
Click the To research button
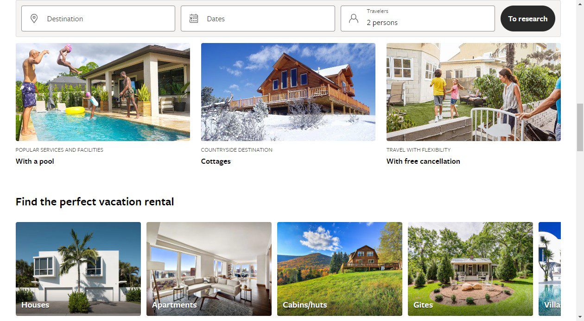(x=528, y=19)
